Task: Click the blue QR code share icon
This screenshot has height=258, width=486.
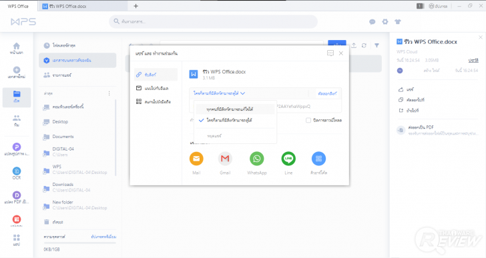Action: (x=318, y=159)
